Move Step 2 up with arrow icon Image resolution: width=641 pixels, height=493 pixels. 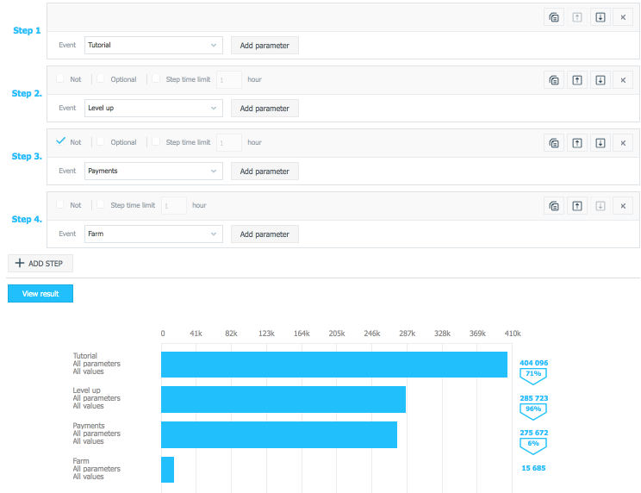[x=577, y=80]
